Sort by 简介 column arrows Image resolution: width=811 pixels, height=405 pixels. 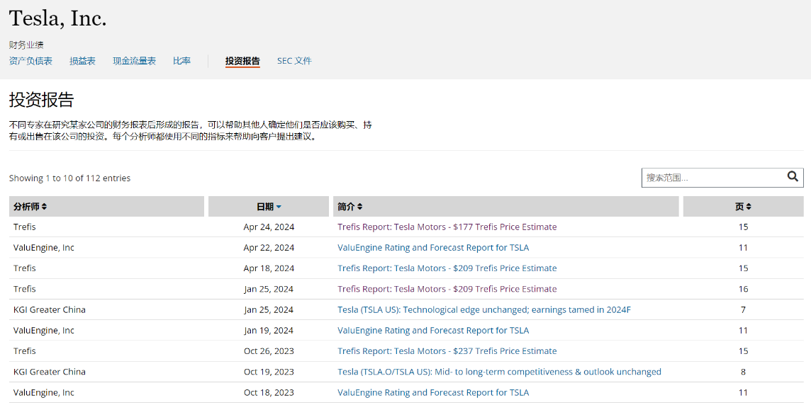coord(359,207)
